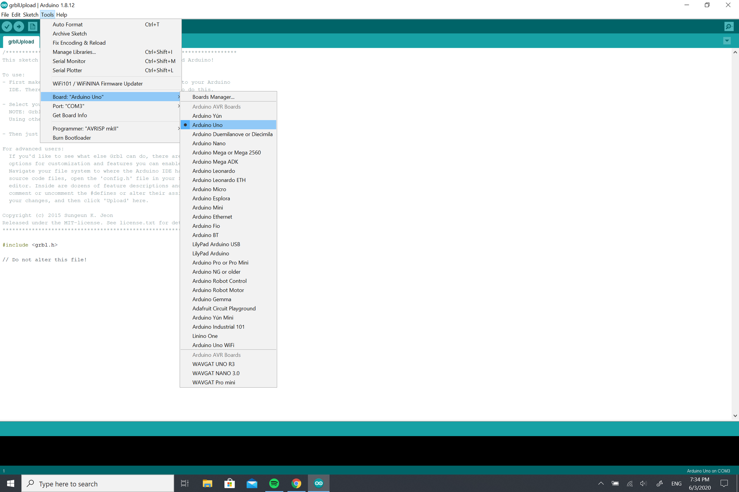739x492 pixels.
Task: Click the Verify checkmark button
Action: click(x=7, y=26)
